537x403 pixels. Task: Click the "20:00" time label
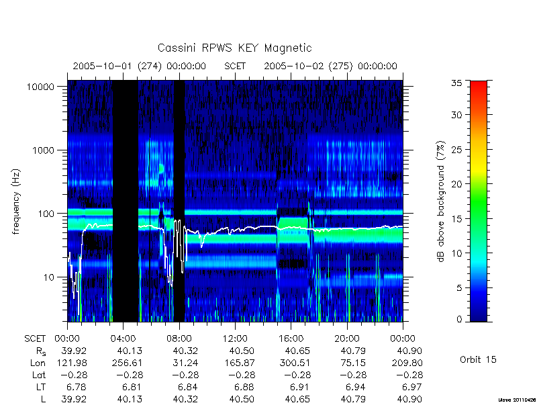click(346, 339)
